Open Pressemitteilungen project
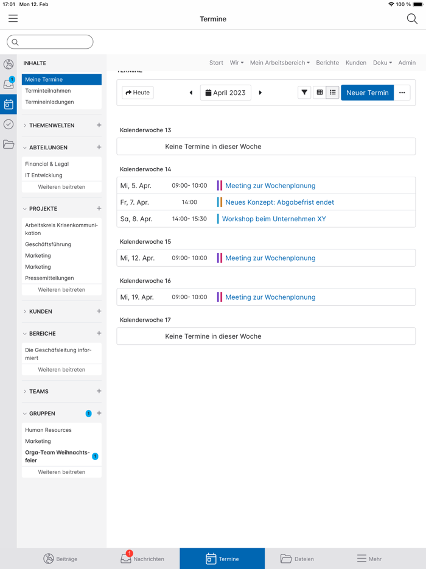Image resolution: width=426 pixels, height=569 pixels. tap(49, 278)
